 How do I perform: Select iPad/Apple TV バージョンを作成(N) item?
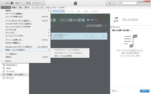pyautogui.click(x=70, y=53)
